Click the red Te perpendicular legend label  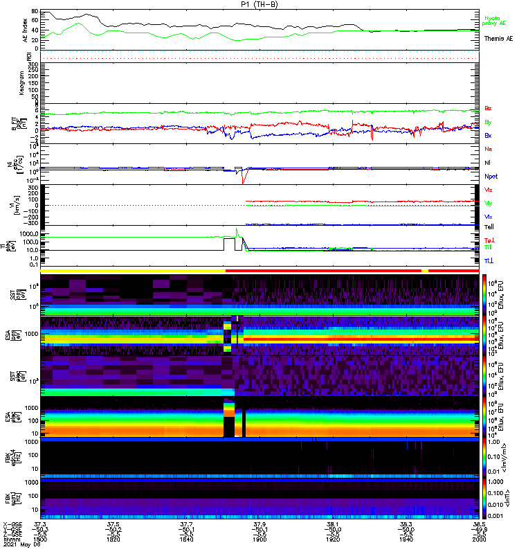click(x=489, y=240)
